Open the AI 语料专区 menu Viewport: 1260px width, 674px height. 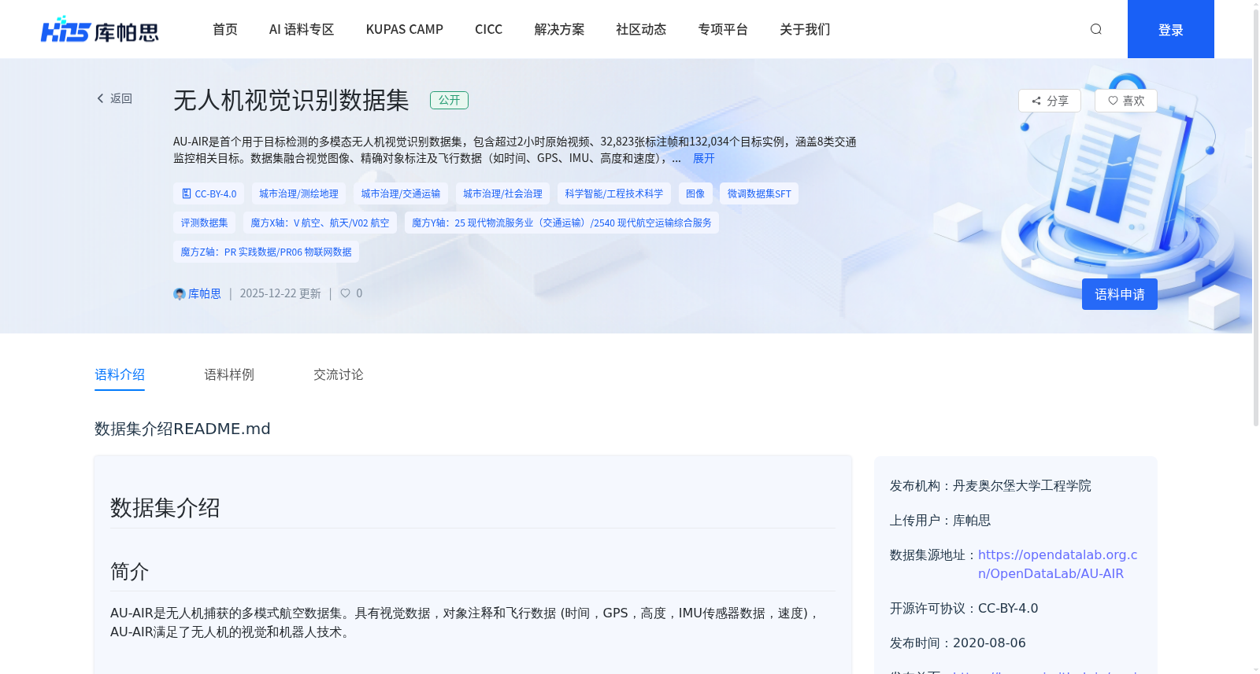(x=302, y=29)
